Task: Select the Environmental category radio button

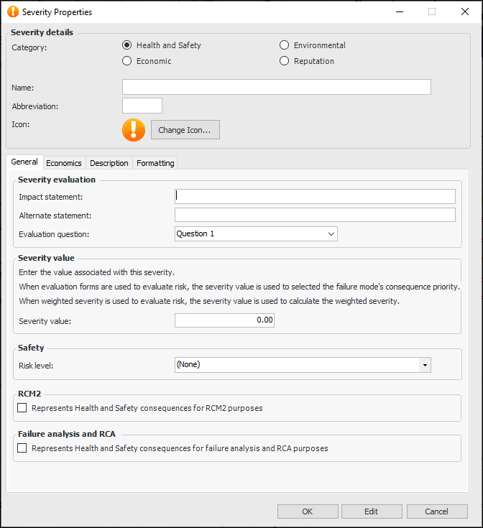Action: coord(285,45)
